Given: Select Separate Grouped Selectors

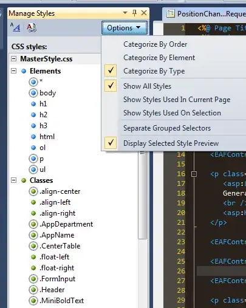Looking at the screenshot, I should click(x=167, y=128).
